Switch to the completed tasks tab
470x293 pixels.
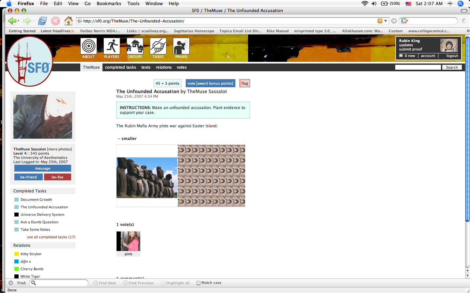coord(120,67)
